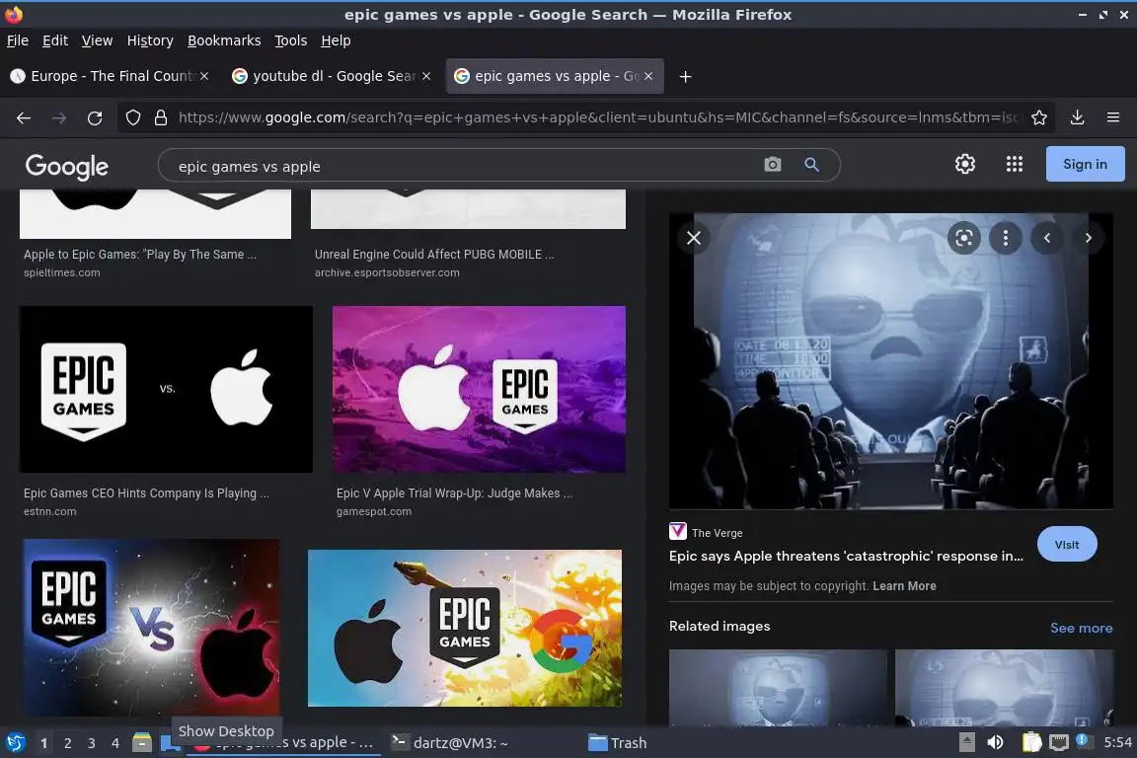Open the network tray icon
This screenshot has width=1137, height=758.
pyautogui.click(x=1059, y=743)
